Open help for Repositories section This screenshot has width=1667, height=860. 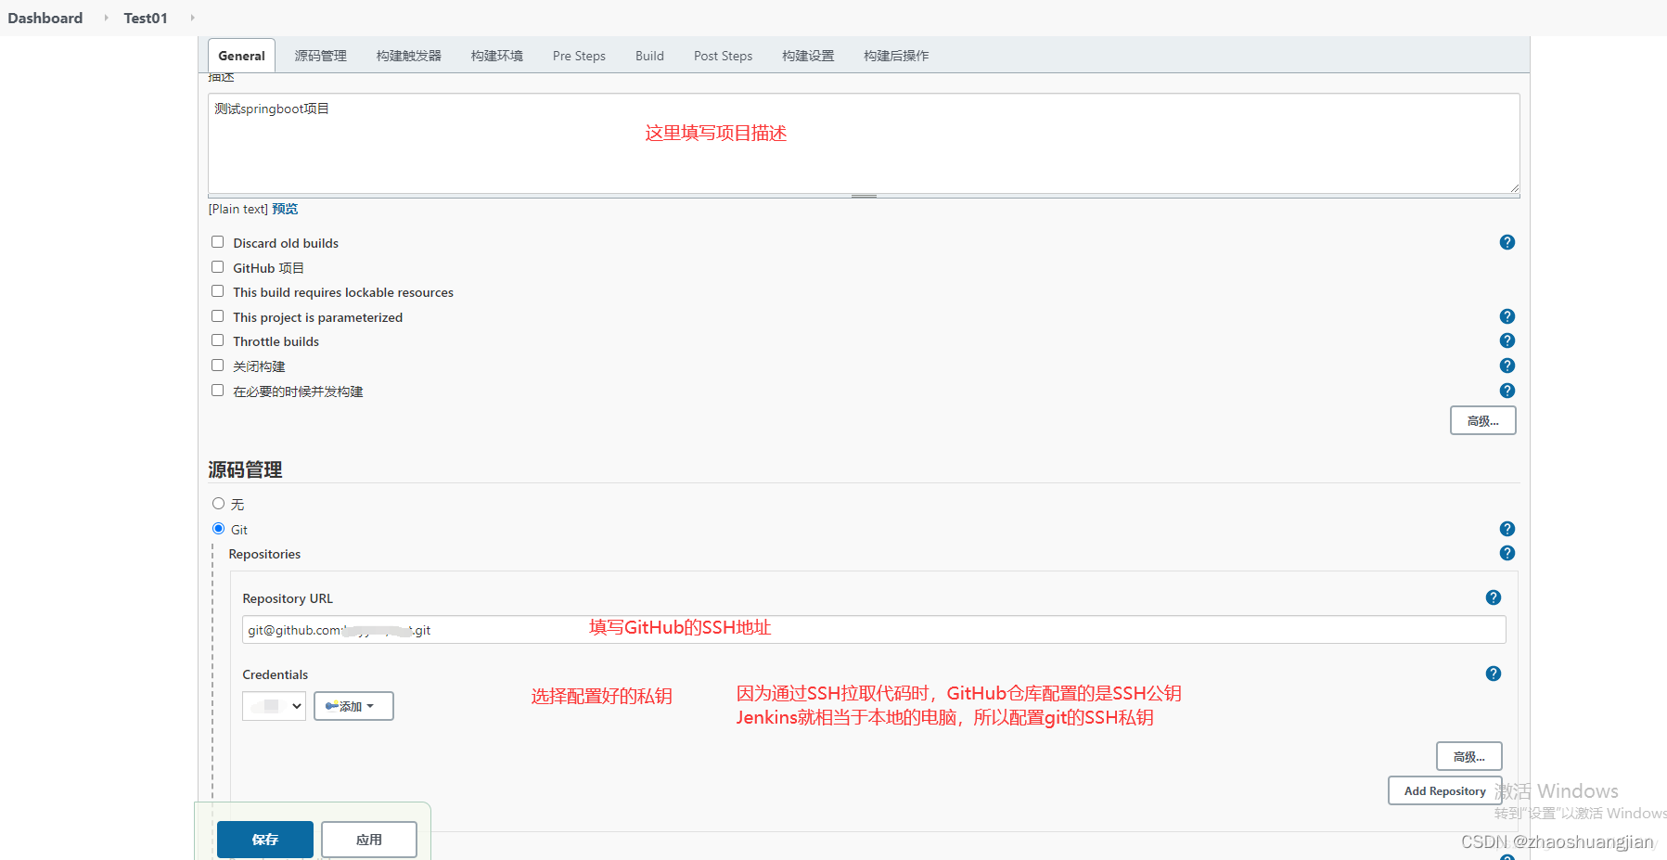pos(1507,553)
